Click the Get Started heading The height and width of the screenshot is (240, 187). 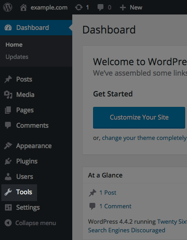(113, 94)
